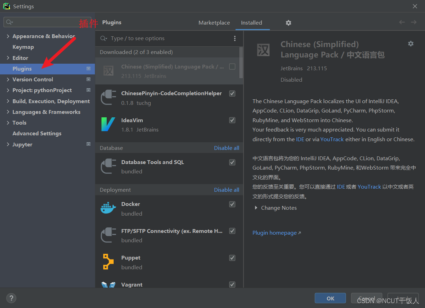
Task: Click project-level marker beside Version Control
Action: tap(89, 79)
